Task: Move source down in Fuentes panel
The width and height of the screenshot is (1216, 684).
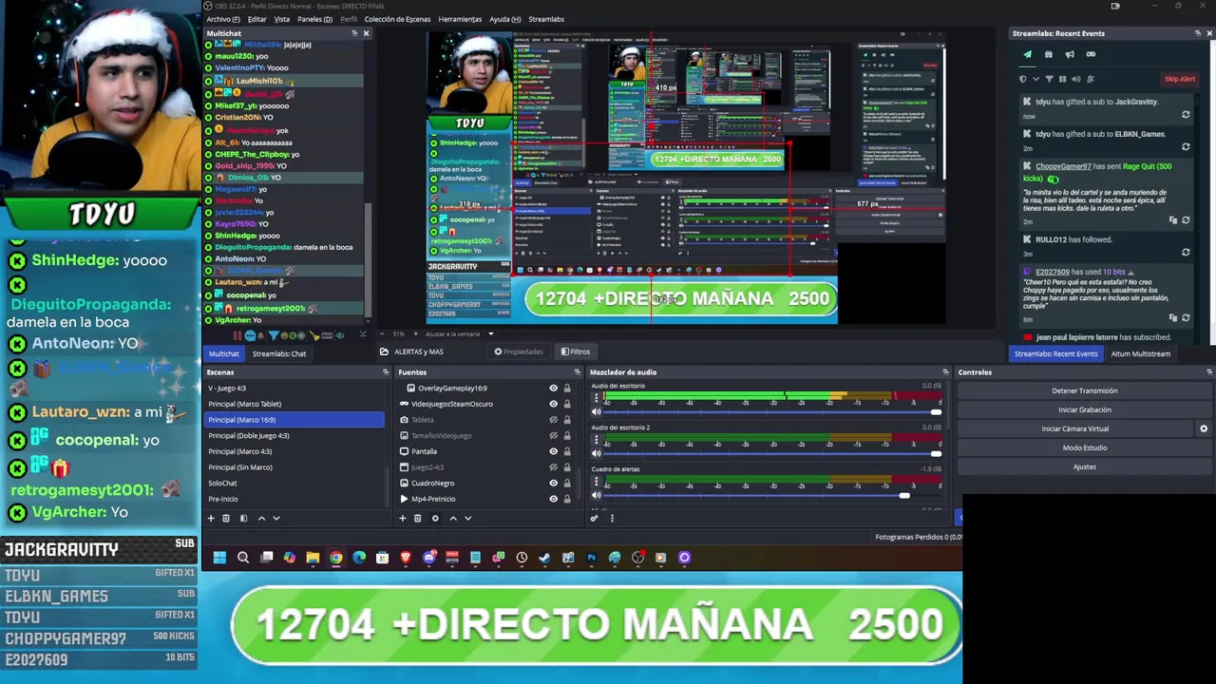Action: click(x=467, y=519)
